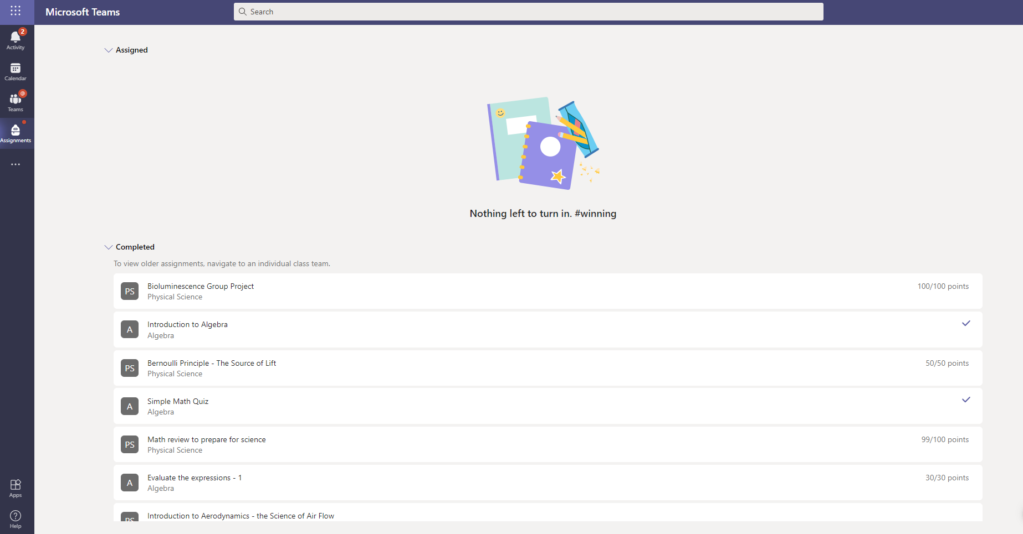This screenshot has height=534, width=1023.
Task: Click the PS avatar of Bernoulli Principle
Action: [x=130, y=368]
